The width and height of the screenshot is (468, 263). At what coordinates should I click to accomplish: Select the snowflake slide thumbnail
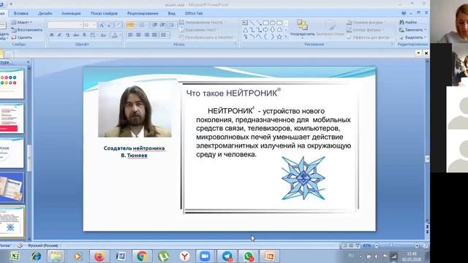[12, 221]
